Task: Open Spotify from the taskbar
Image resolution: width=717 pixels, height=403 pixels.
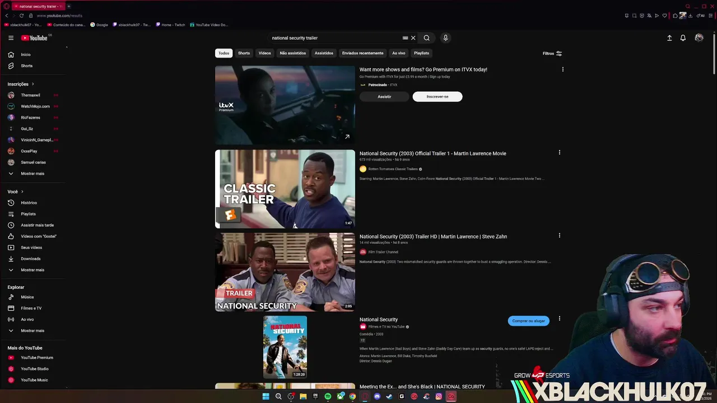Action: pos(328,396)
